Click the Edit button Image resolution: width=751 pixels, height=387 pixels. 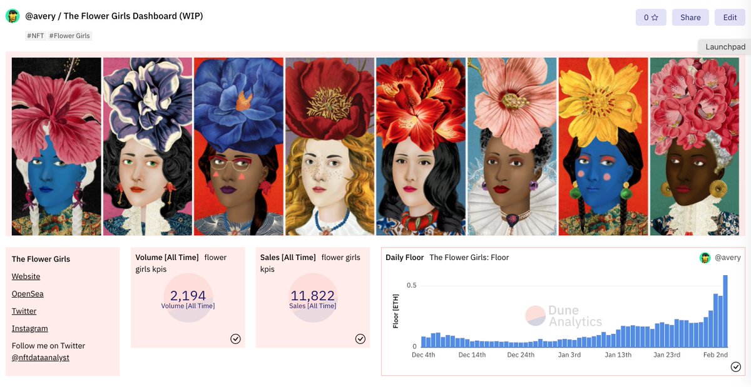pyautogui.click(x=730, y=17)
